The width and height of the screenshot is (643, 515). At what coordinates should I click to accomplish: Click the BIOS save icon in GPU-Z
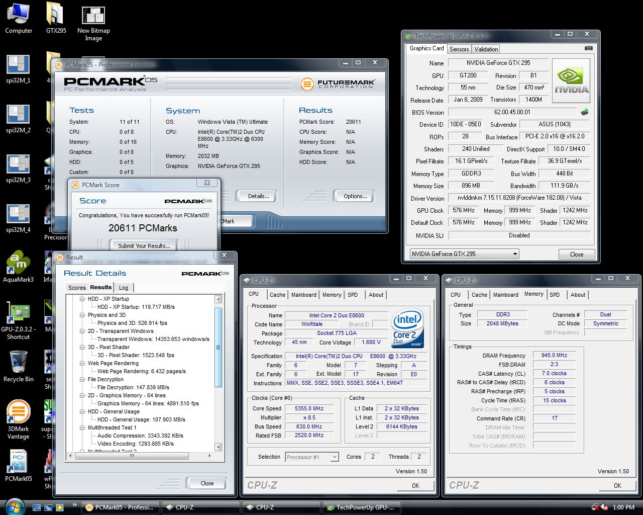click(x=585, y=112)
